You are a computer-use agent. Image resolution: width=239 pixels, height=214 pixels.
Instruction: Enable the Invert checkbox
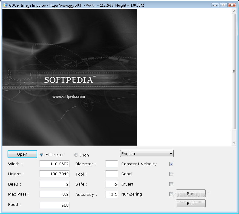click(171, 184)
